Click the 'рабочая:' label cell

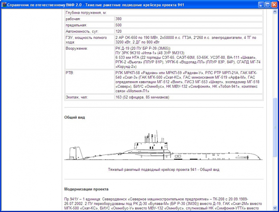90,19
